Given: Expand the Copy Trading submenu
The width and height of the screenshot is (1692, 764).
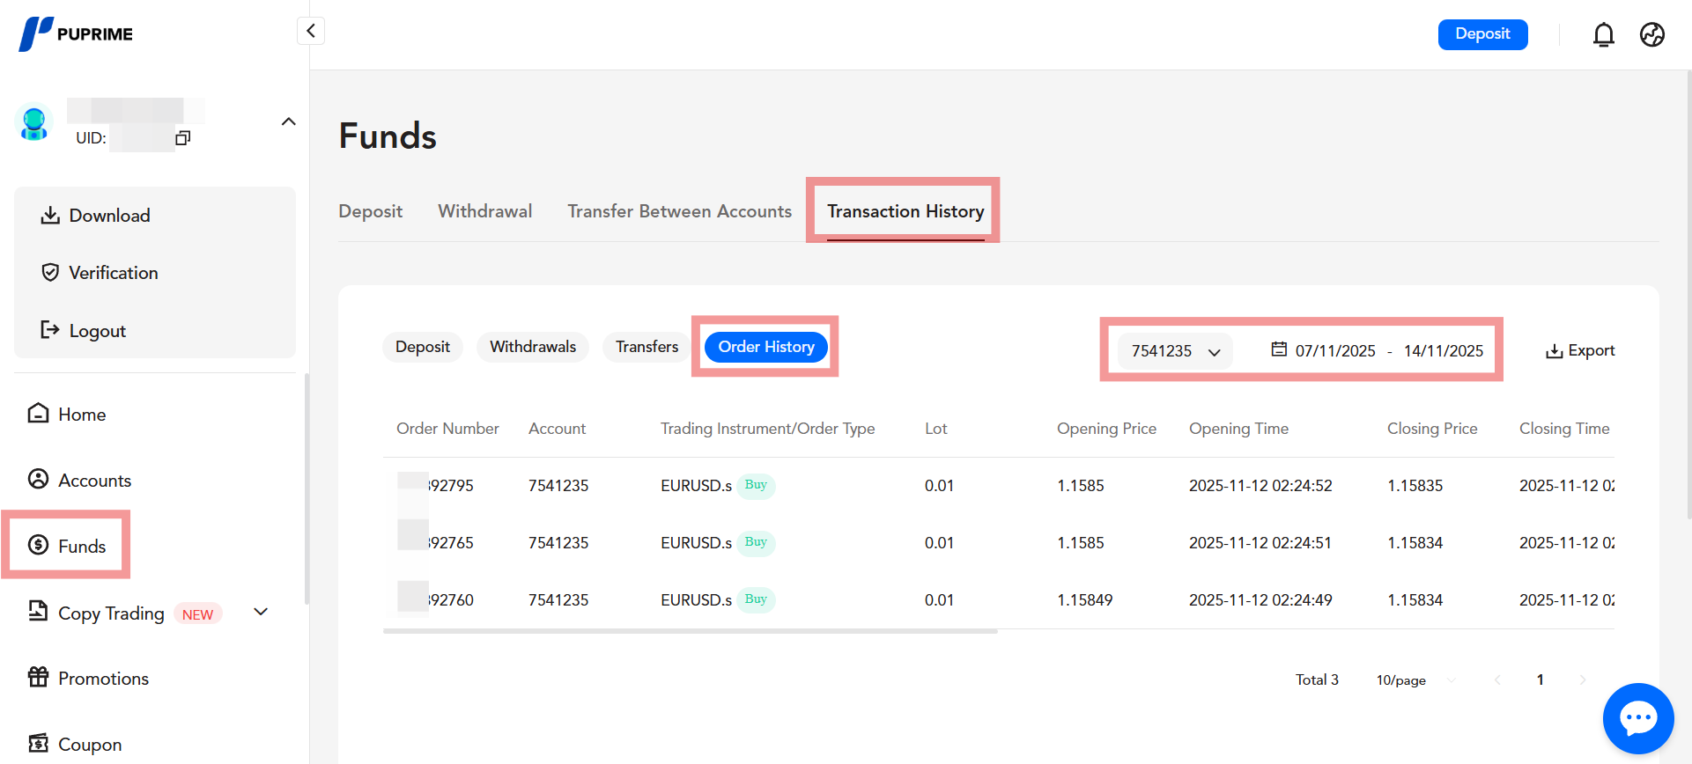Looking at the screenshot, I should 261,613.
